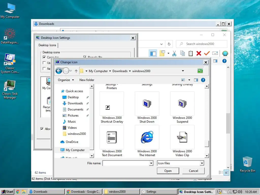Toggle the highlighted pane button in explorer toolbar

[153, 53]
